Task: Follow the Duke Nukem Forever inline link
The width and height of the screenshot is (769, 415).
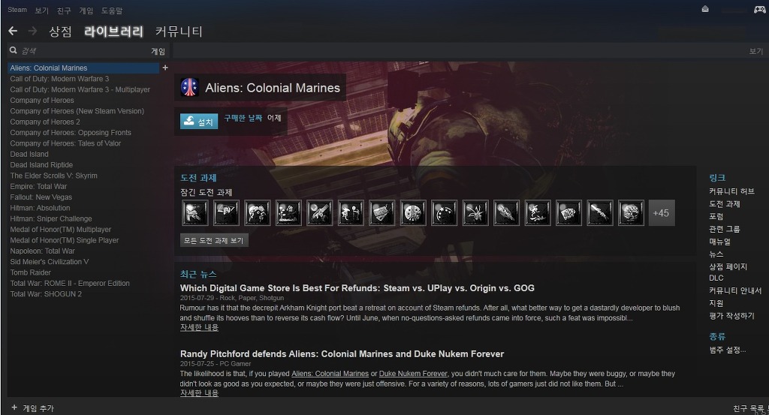Action: [x=413, y=374]
